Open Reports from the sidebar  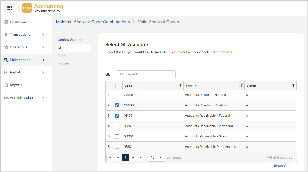pyautogui.click(x=16, y=85)
